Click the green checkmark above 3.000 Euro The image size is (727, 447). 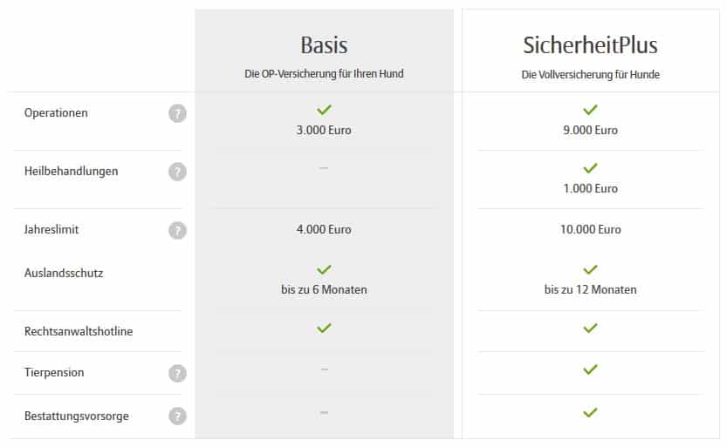324,110
